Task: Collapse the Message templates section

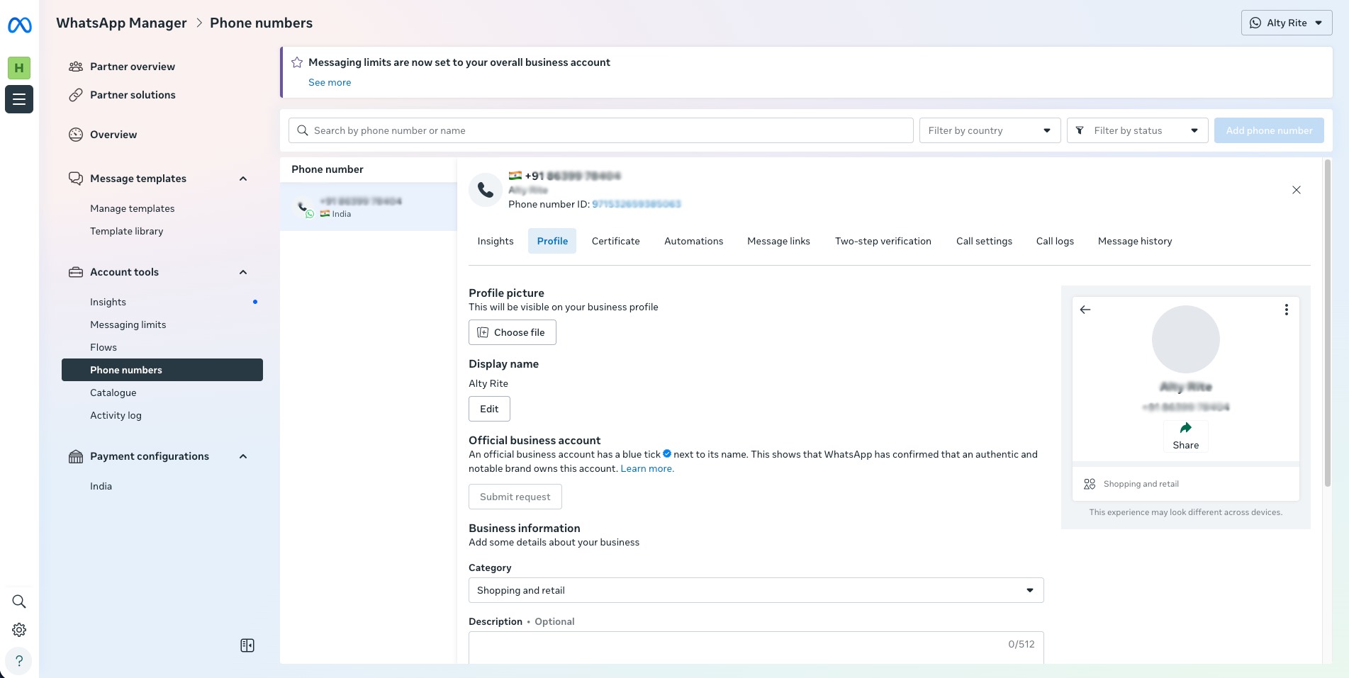Action: 243,179
